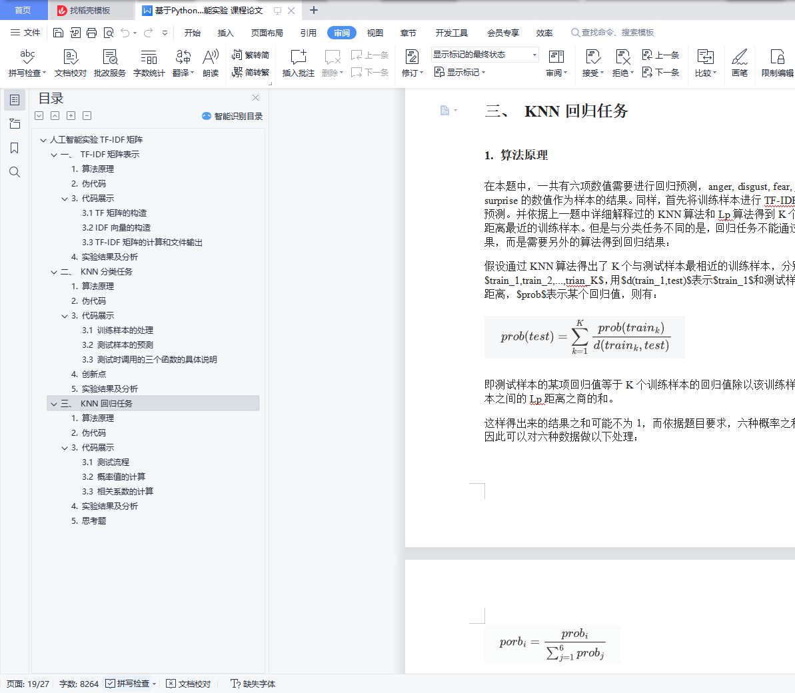795x693 pixels.
Task: Insert a comment with 插入批注
Action: pyautogui.click(x=298, y=63)
